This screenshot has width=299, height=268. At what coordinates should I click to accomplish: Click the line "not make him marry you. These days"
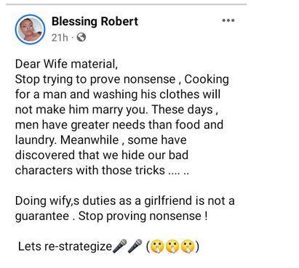pyautogui.click(x=116, y=110)
